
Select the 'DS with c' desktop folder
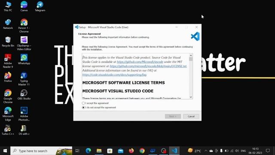pyautogui.click(x=24, y=130)
